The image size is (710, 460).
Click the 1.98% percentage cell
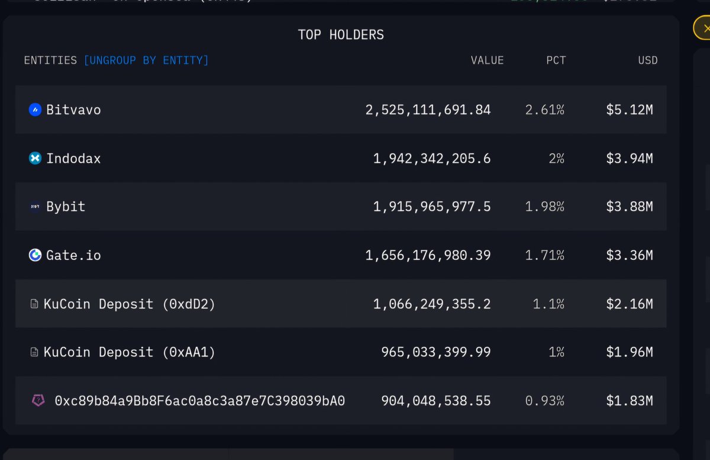(545, 207)
